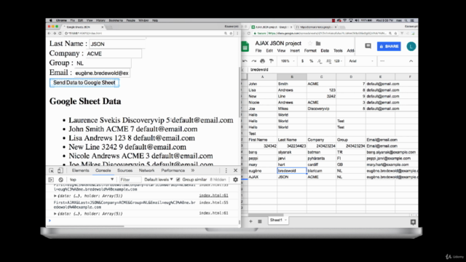
Task: Open the Sheets Tools menu
Action: [338, 51]
